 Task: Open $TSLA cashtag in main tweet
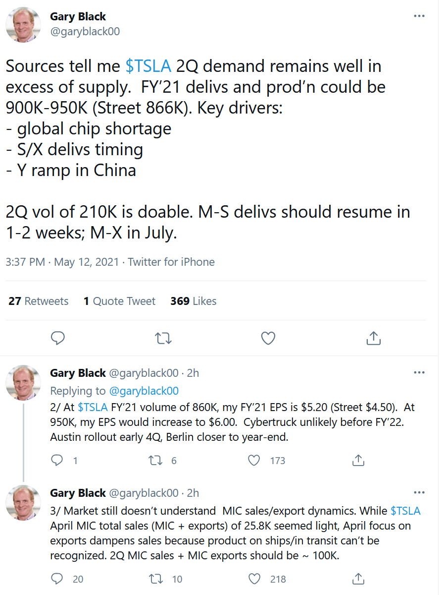coord(149,66)
